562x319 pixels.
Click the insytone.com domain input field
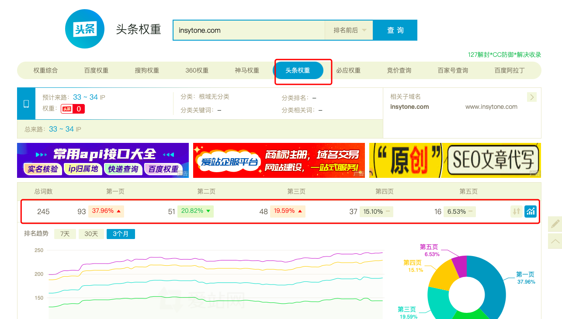249,30
